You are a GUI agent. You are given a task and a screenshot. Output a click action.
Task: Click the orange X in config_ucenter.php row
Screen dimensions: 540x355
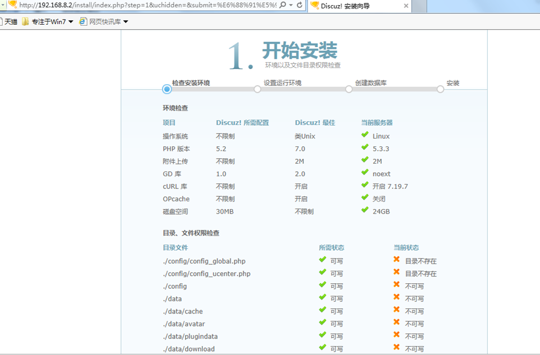click(x=396, y=272)
